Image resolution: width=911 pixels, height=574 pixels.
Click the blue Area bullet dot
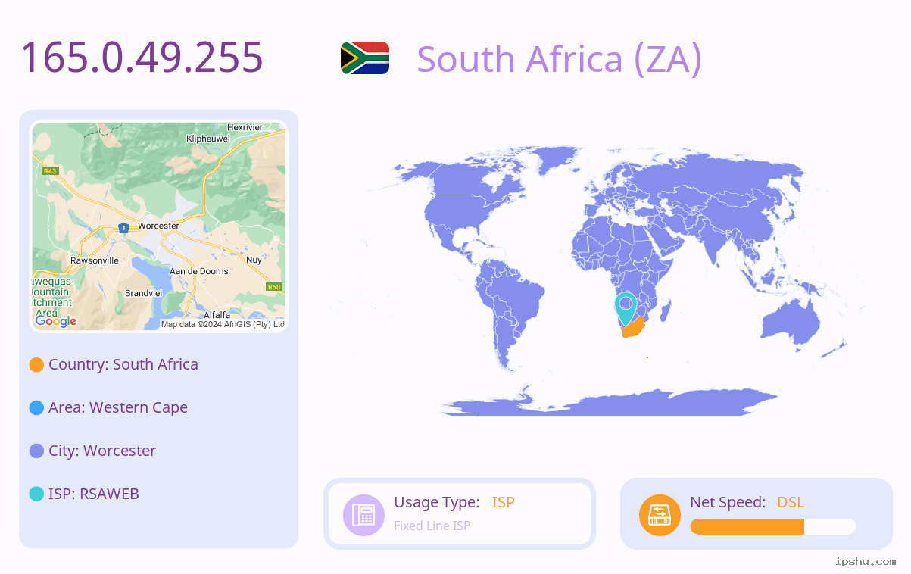(x=36, y=408)
